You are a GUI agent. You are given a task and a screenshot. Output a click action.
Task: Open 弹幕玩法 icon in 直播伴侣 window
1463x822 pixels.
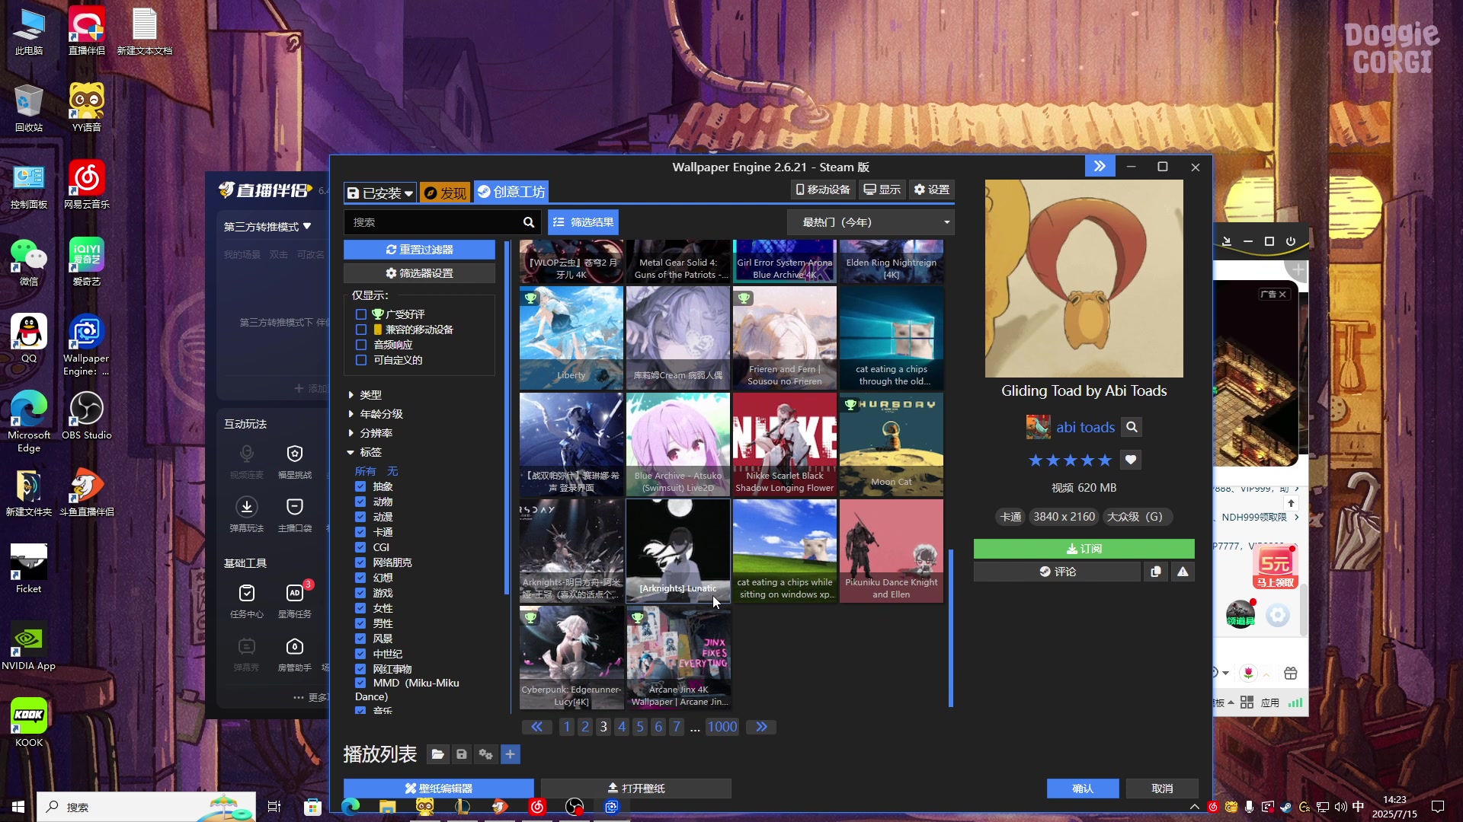pyautogui.click(x=247, y=507)
